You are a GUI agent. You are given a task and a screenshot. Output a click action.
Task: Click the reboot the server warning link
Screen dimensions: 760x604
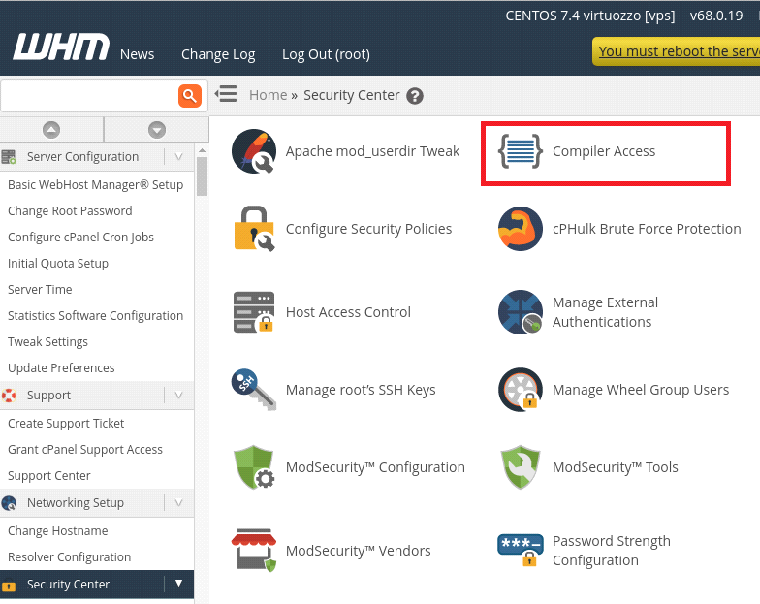pos(679,50)
